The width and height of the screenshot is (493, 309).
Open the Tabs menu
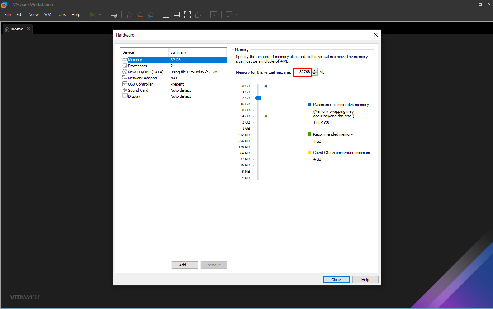[61, 15]
